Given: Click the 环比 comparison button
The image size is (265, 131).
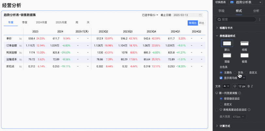Looking at the screenshot, I should [x=201, y=23].
